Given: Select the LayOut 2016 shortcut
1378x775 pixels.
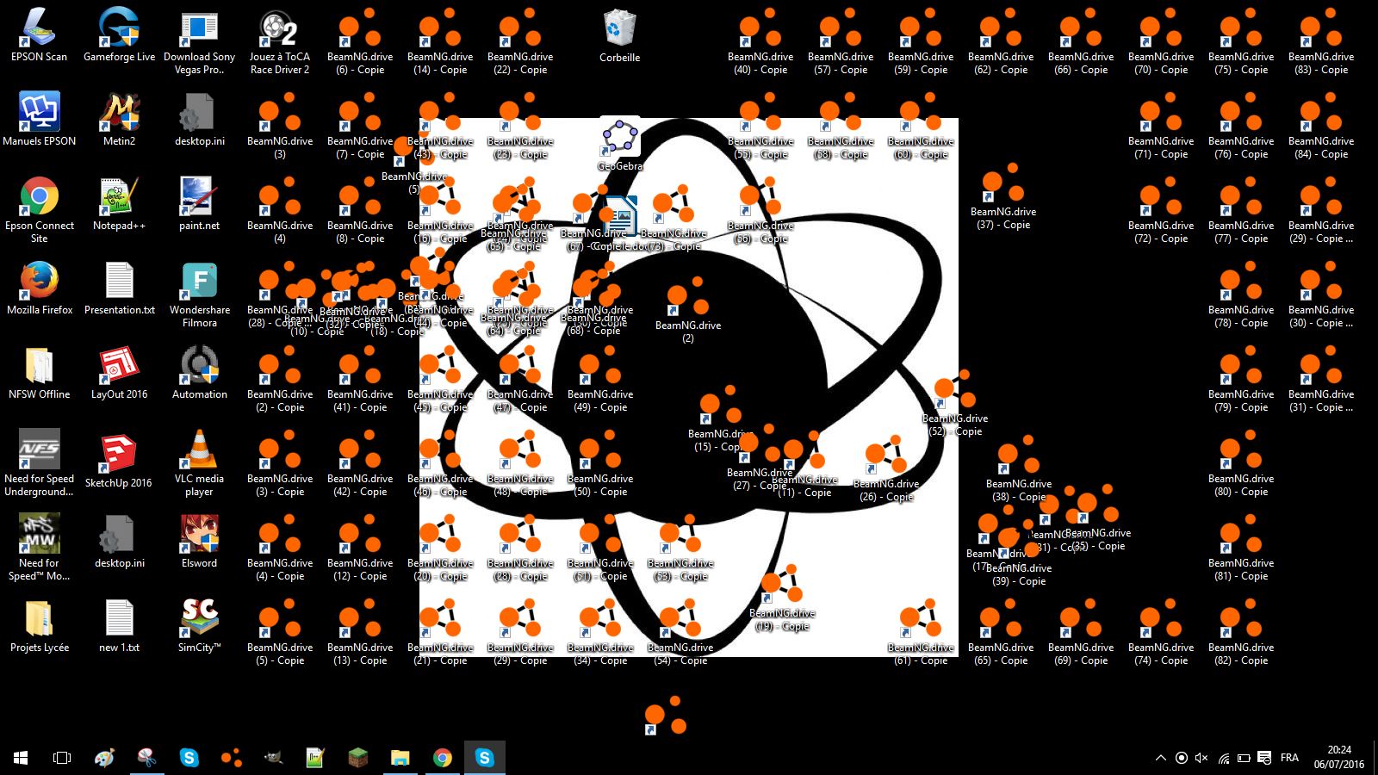Looking at the screenshot, I should point(119,374).
